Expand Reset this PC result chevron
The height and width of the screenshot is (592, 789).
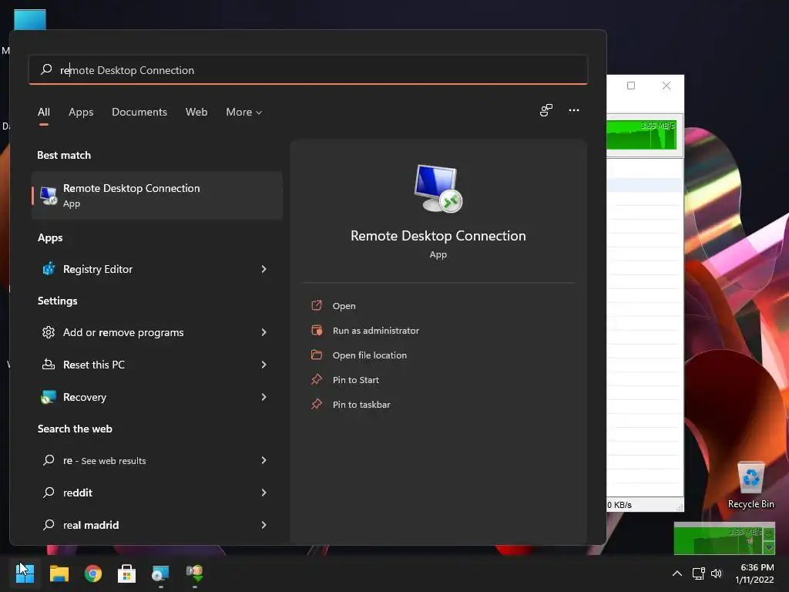pos(264,365)
